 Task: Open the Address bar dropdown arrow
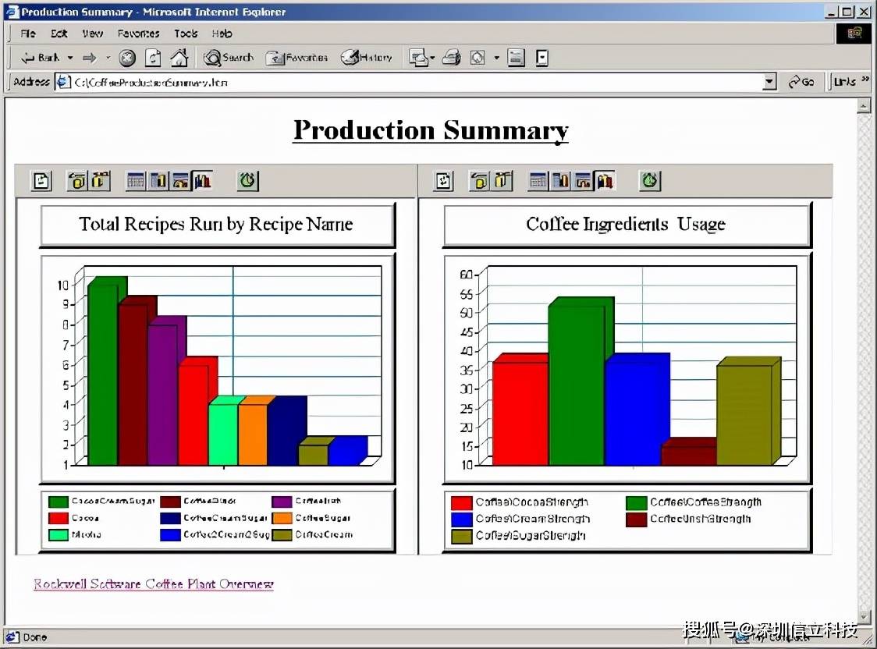(x=769, y=82)
